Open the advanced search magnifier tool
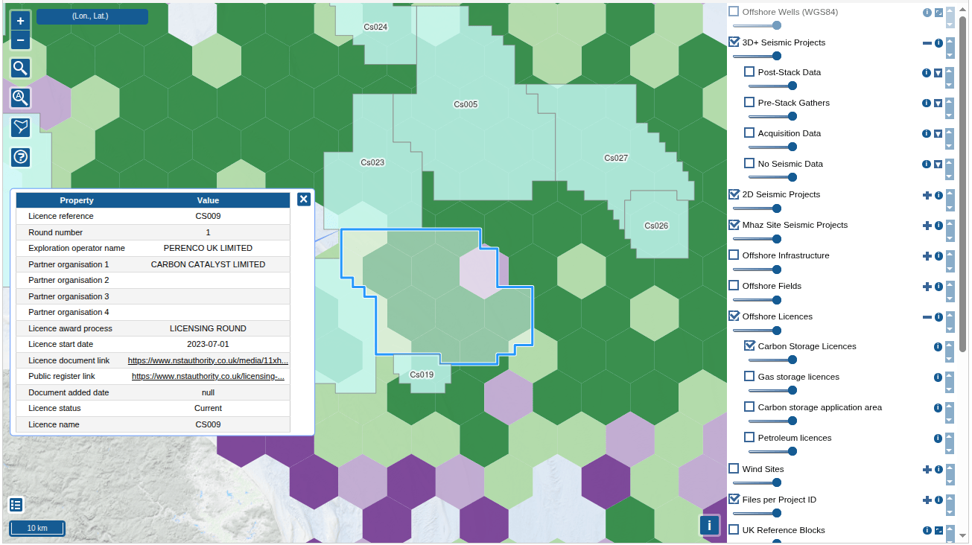Viewport: 972px width, 545px height. (20, 98)
